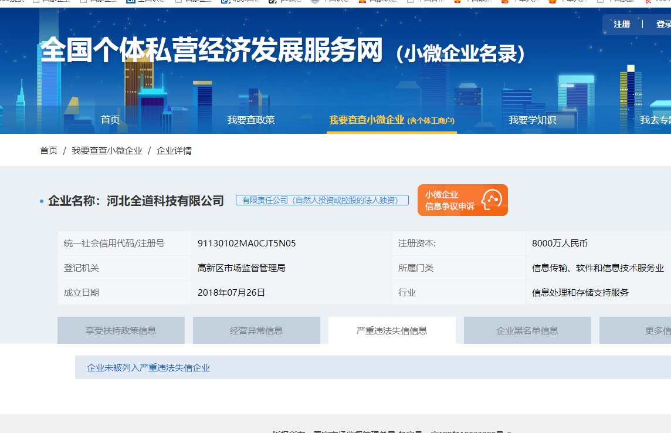Viewport: 671px width, 433px height.
Task: Click the 有限责任公司 company type badge
Action: click(x=322, y=200)
